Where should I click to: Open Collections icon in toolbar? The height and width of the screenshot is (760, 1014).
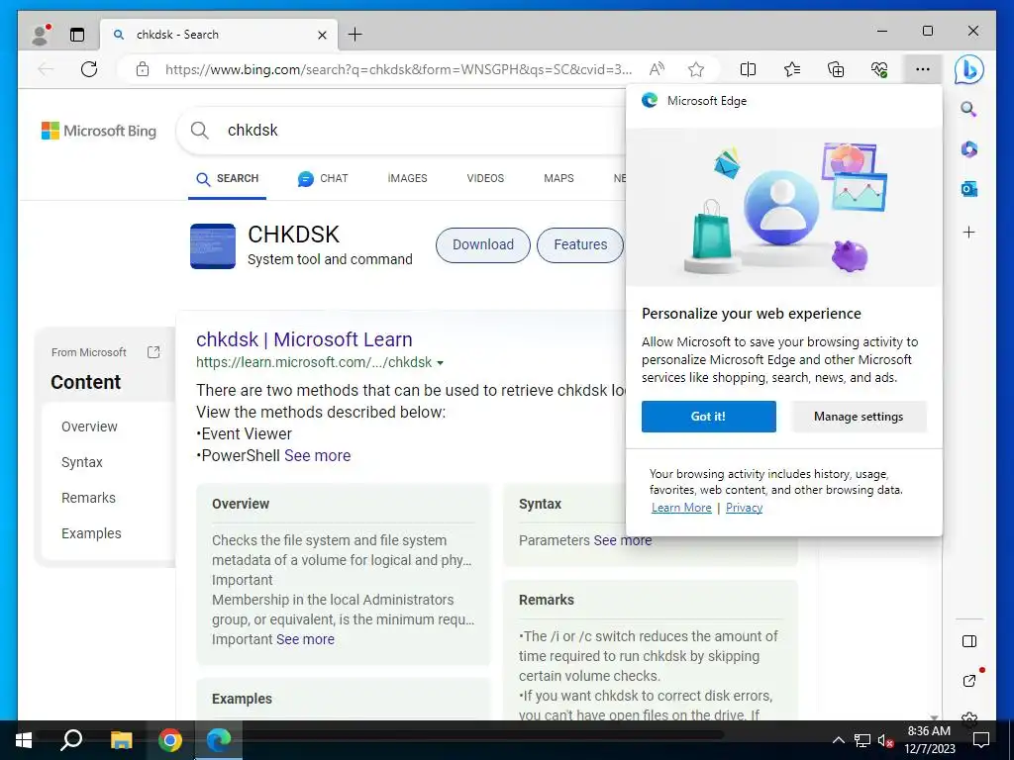click(836, 69)
